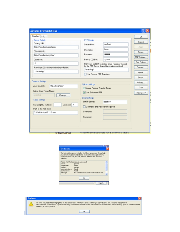Run the network Test button

click(141, 88)
